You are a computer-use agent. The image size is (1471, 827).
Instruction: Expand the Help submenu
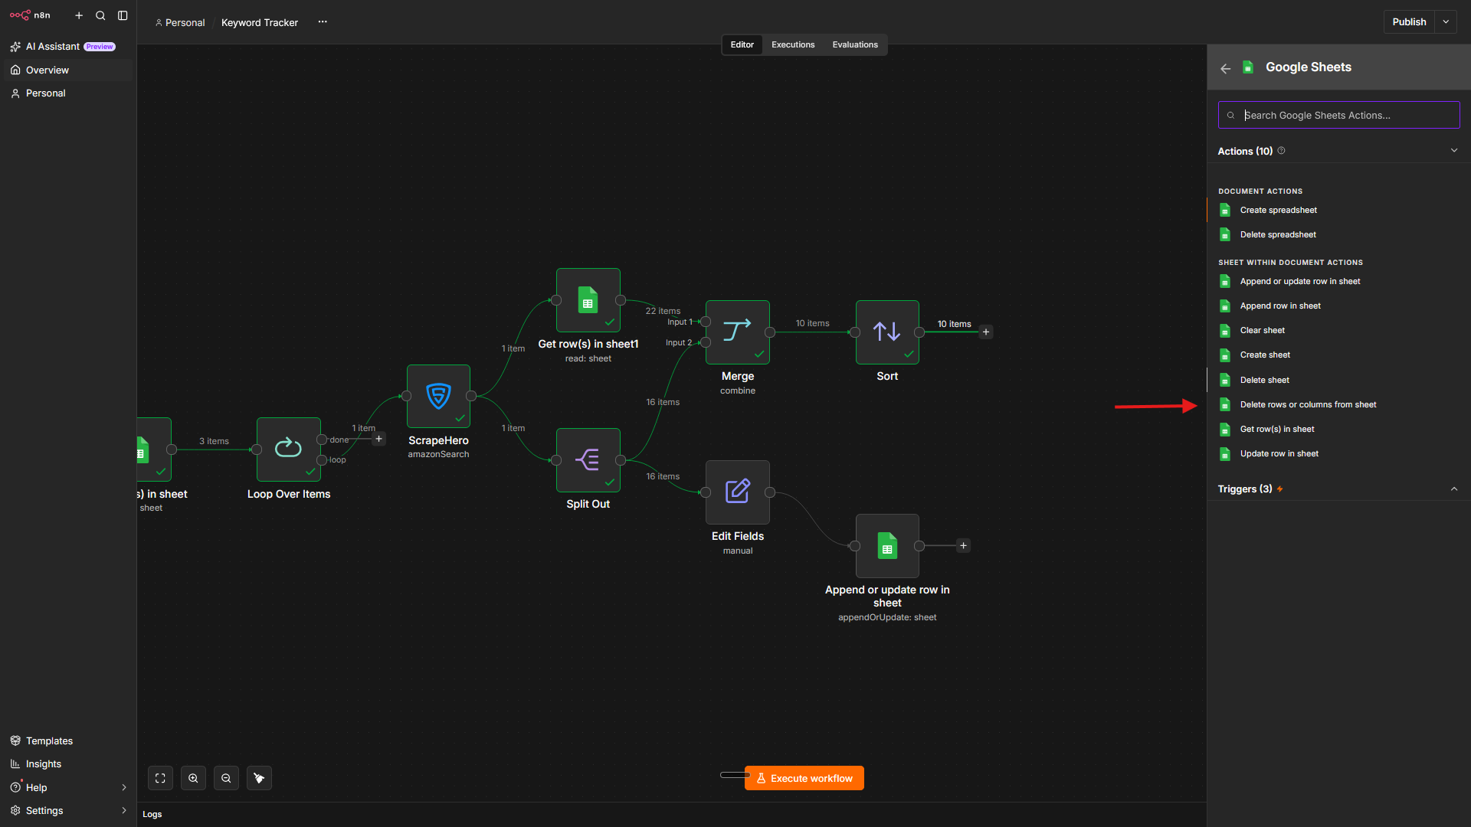tap(124, 787)
